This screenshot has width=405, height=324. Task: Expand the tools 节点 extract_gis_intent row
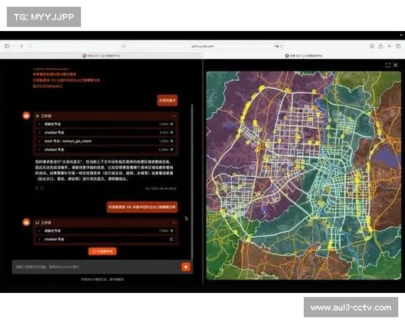pyautogui.click(x=106, y=141)
